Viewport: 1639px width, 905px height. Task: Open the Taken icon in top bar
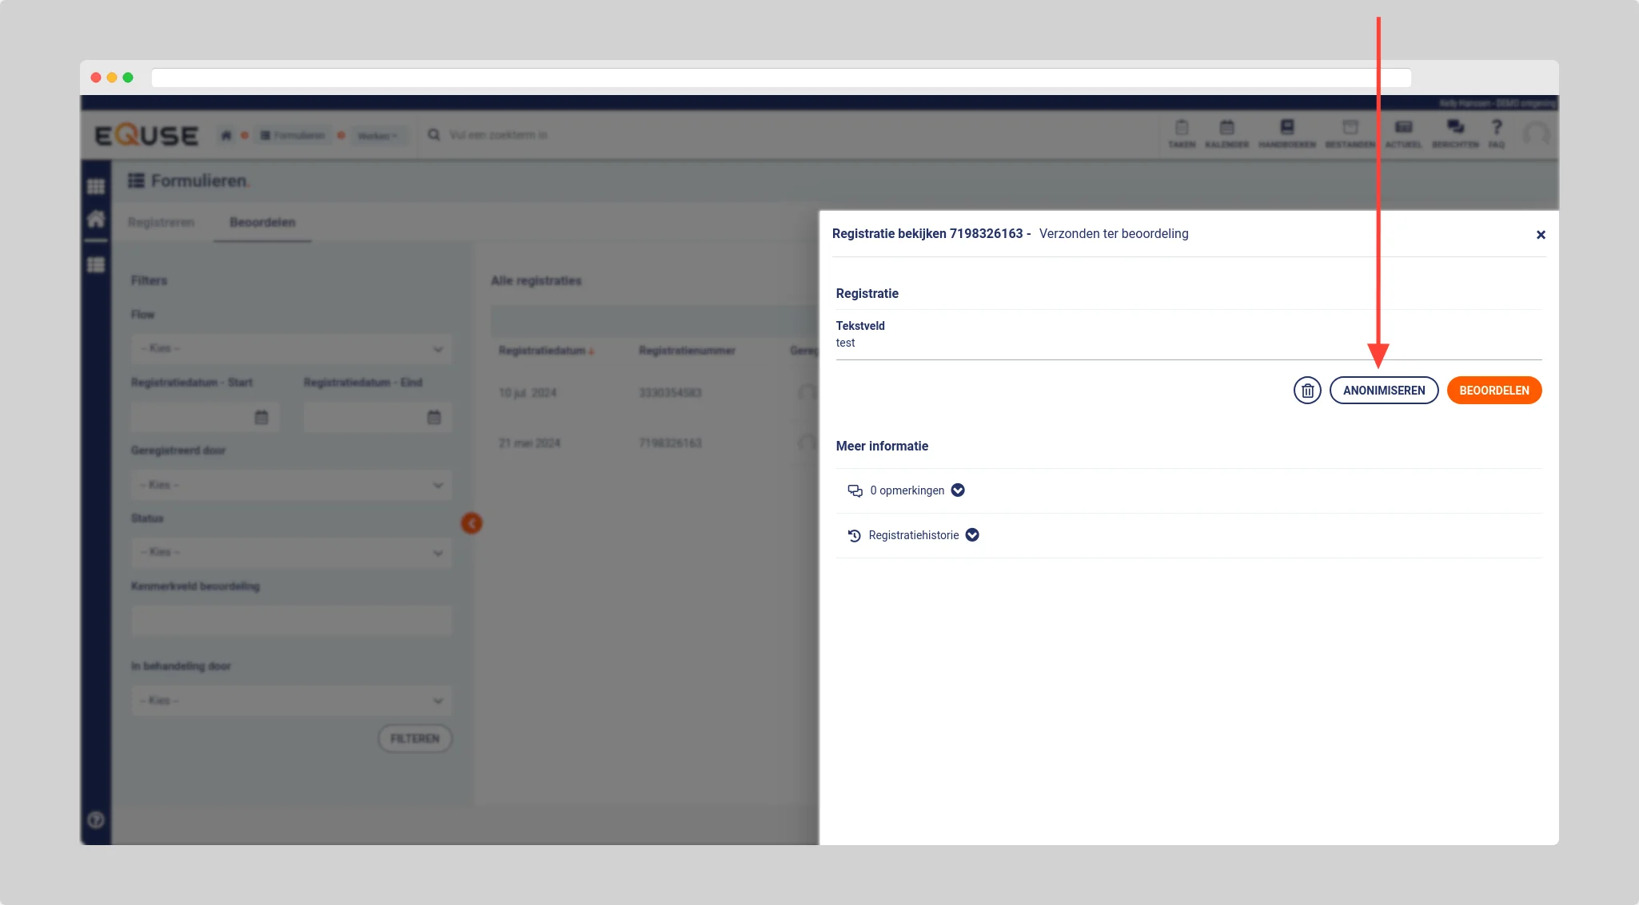point(1182,133)
